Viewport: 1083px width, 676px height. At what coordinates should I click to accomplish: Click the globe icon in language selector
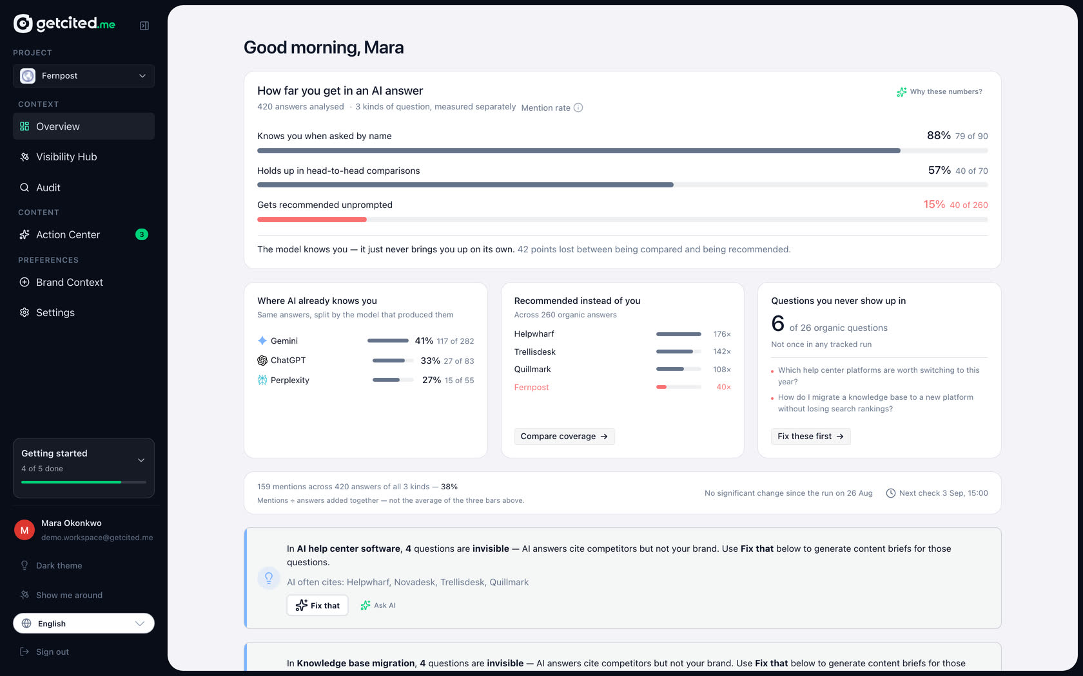(x=26, y=623)
